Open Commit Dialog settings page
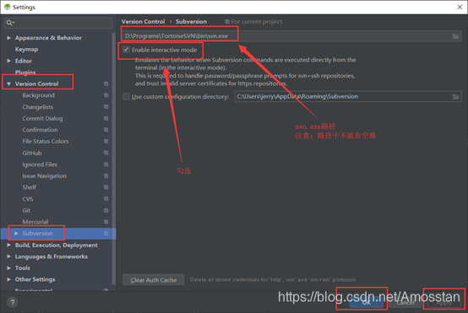The height and width of the screenshot is (313, 468). (42, 119)
